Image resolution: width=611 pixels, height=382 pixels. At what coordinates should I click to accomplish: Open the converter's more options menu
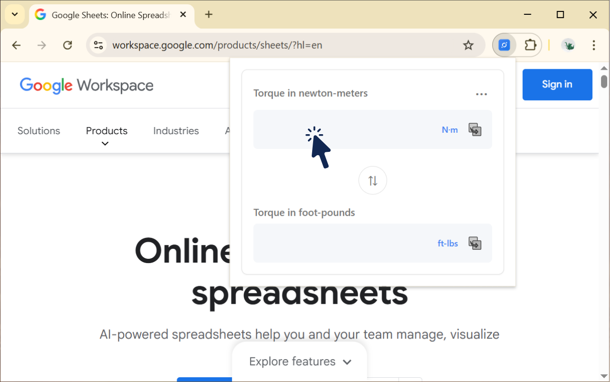pos(482,94)
